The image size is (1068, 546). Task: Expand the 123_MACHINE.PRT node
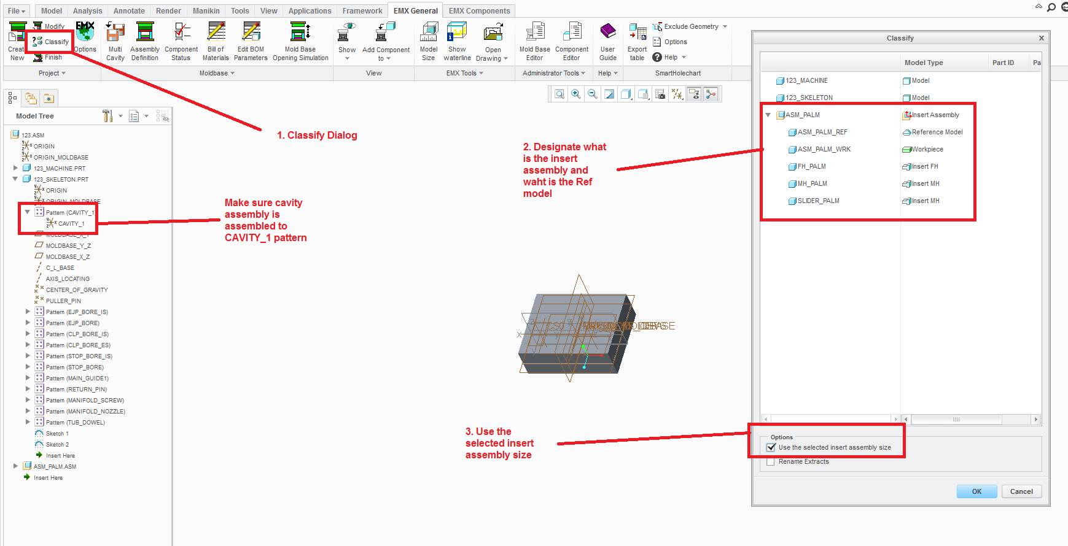pyautogui.click(x=15, y=167)
